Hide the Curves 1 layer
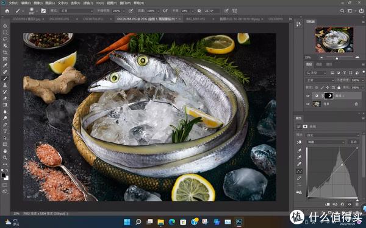Screen dimensions: 366x228 click(x=307, y=95)
